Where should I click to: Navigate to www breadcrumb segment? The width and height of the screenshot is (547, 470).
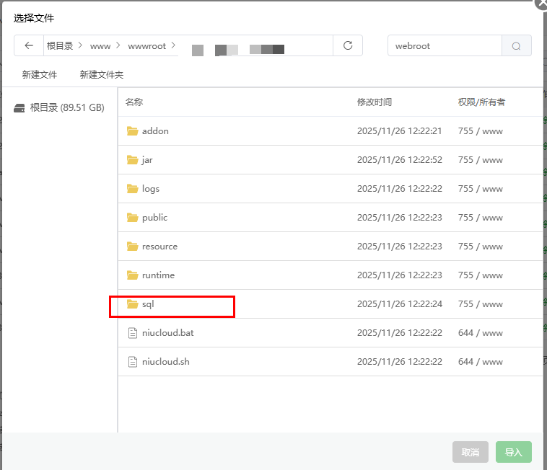100,45
